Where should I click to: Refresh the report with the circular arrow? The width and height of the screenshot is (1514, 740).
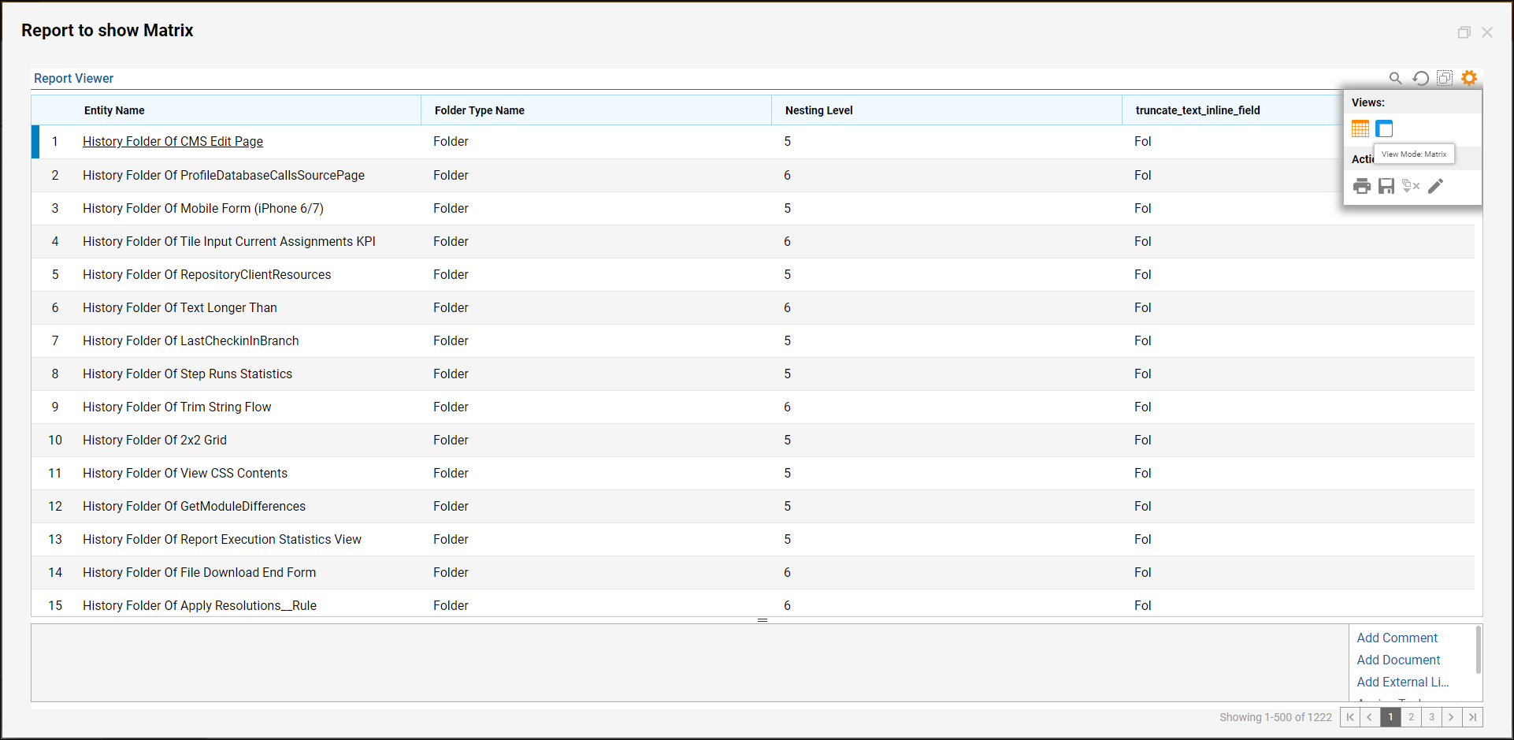click(1420, 78)
